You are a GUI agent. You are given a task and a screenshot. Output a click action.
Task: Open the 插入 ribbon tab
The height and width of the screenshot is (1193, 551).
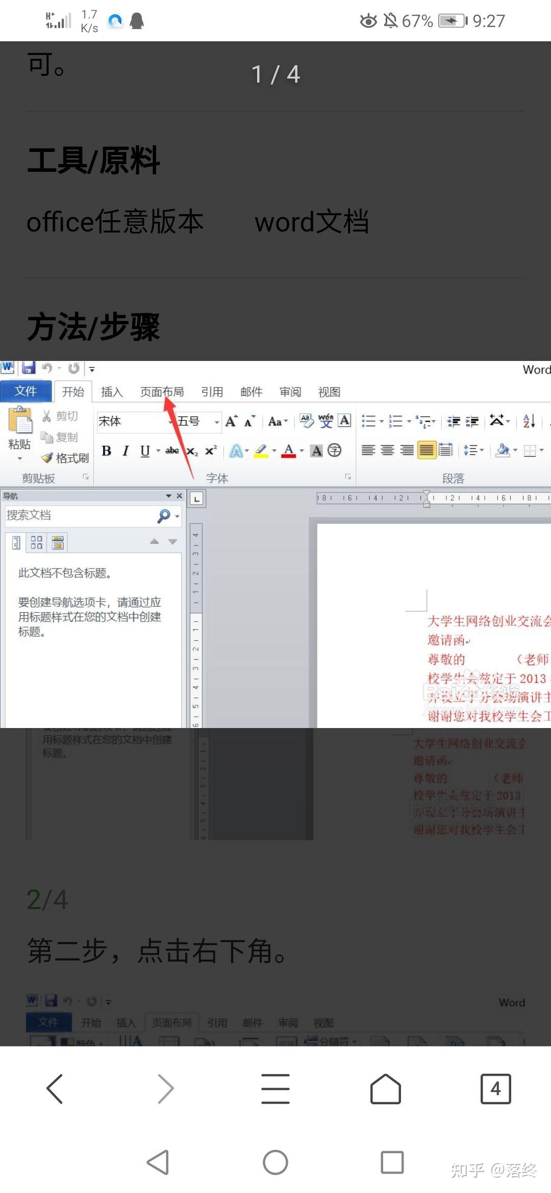[x=112, y=392]
